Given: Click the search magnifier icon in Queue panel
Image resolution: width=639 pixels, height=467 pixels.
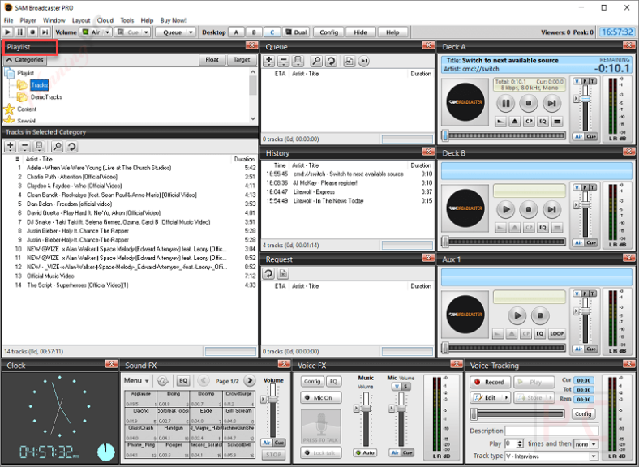Looking at the screenshot, I should click(315, 61).
